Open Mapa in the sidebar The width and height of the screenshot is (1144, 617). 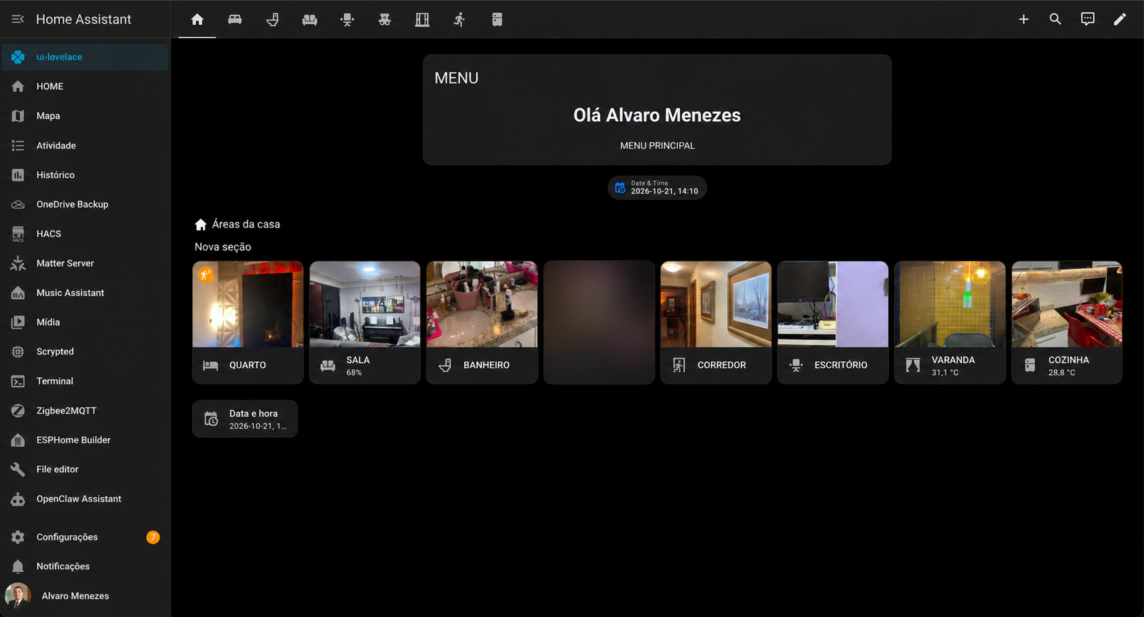coord(85,116)
